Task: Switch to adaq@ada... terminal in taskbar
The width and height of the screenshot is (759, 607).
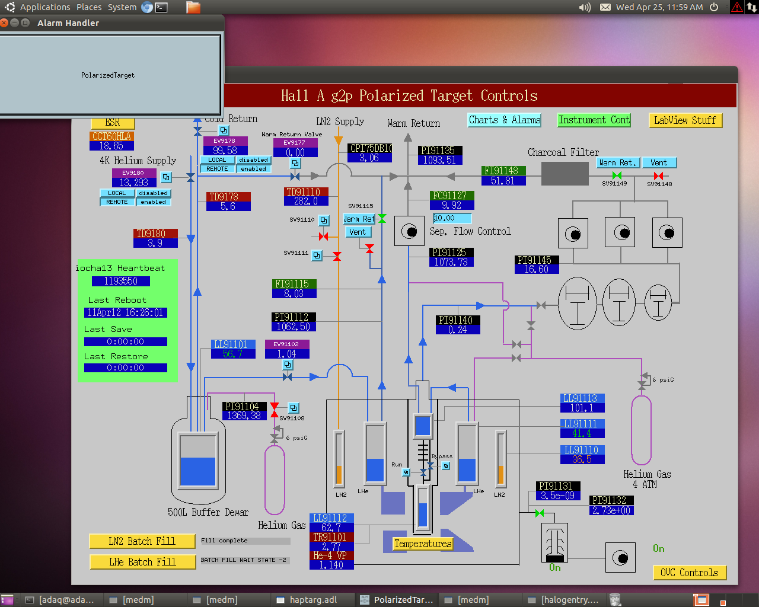Action: pyautogui.click(x=61, y=600)
